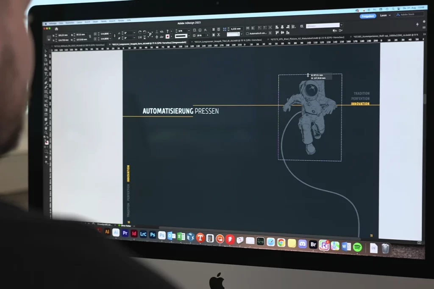434x289 pixels.
Task: Click the red fill color swatch
Action: click(x=167, y=36)
